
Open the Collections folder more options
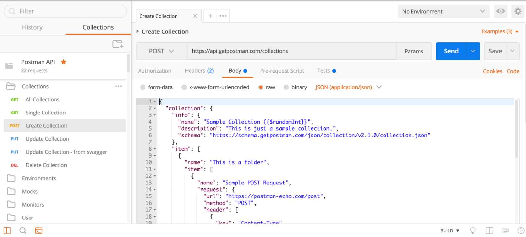click(x=118, y=86)
